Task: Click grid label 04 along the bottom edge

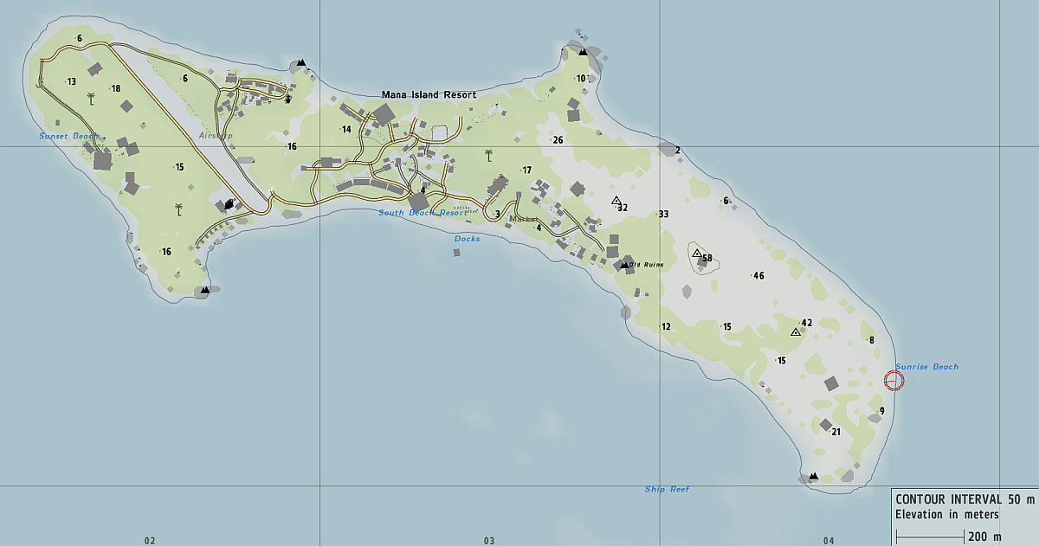Action: click(x=829, y=541)
